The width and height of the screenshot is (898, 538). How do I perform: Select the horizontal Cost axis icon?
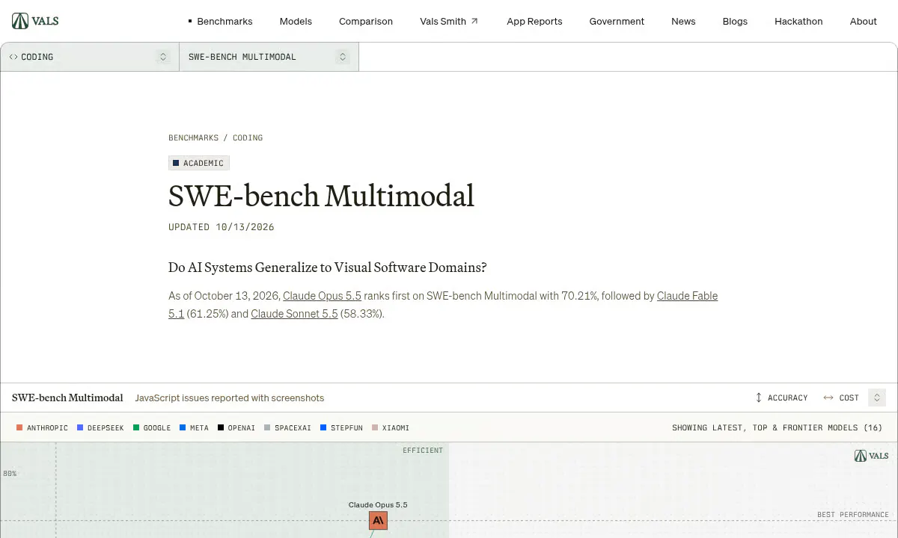pyautogui.click(x=828, y=398)
